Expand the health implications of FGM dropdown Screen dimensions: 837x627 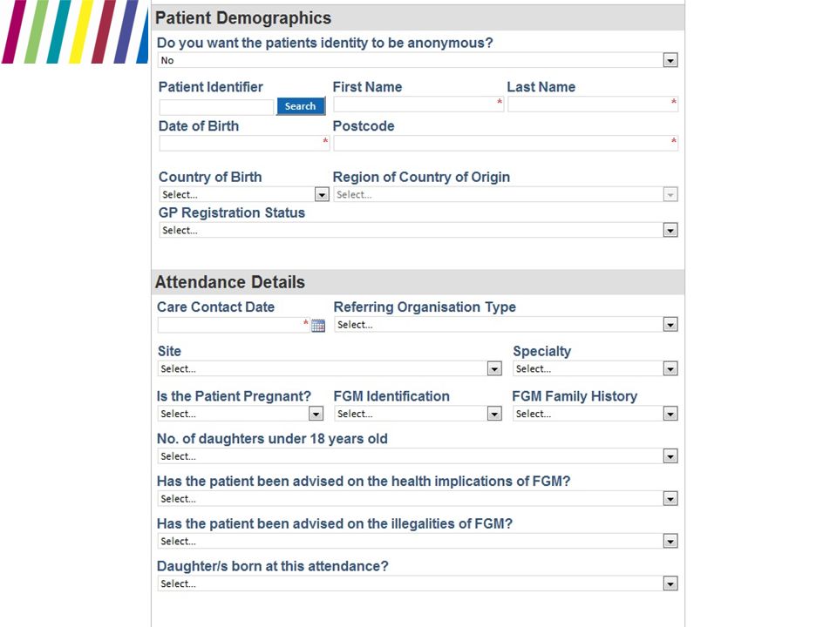click(418, 498)
